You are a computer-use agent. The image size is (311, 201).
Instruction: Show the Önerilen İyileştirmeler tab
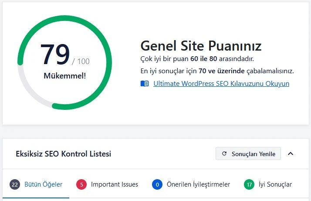tap(198, 184)
